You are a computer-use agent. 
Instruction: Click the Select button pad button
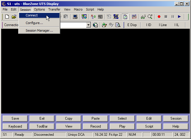coord(122,118)
